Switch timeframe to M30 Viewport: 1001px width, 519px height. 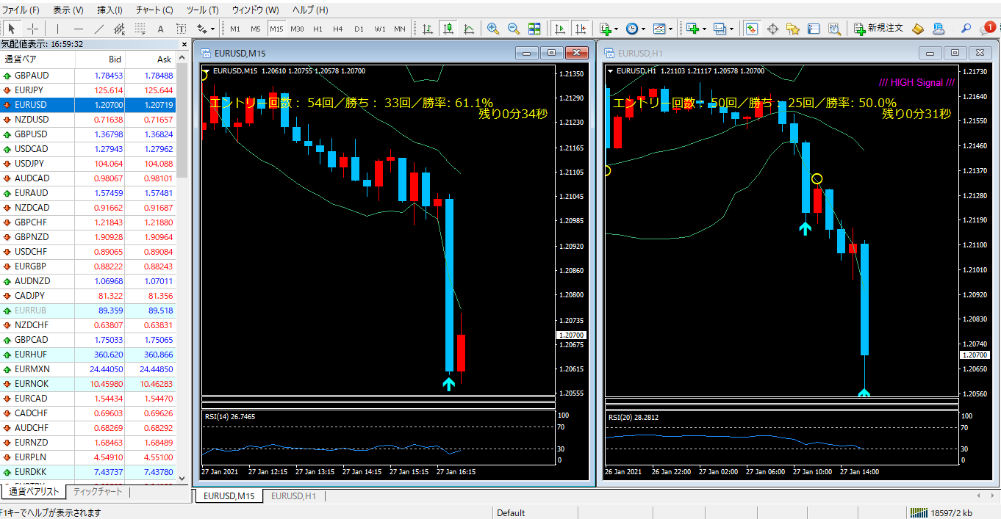coord(297,29)
